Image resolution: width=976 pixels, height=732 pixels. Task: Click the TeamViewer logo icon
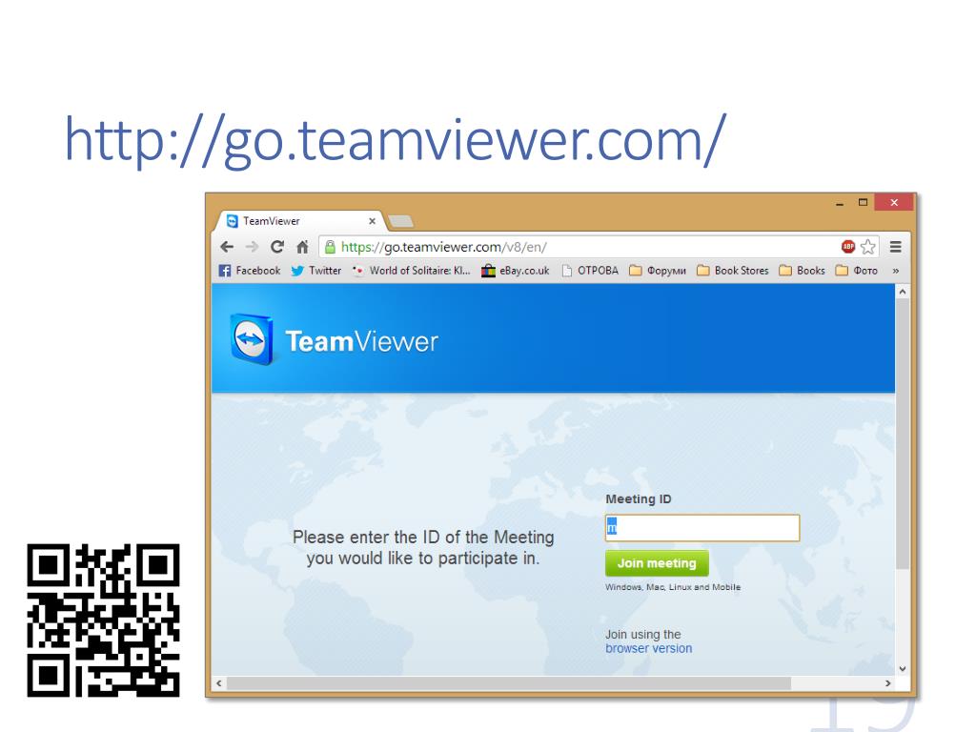click(x=251, y=339)
